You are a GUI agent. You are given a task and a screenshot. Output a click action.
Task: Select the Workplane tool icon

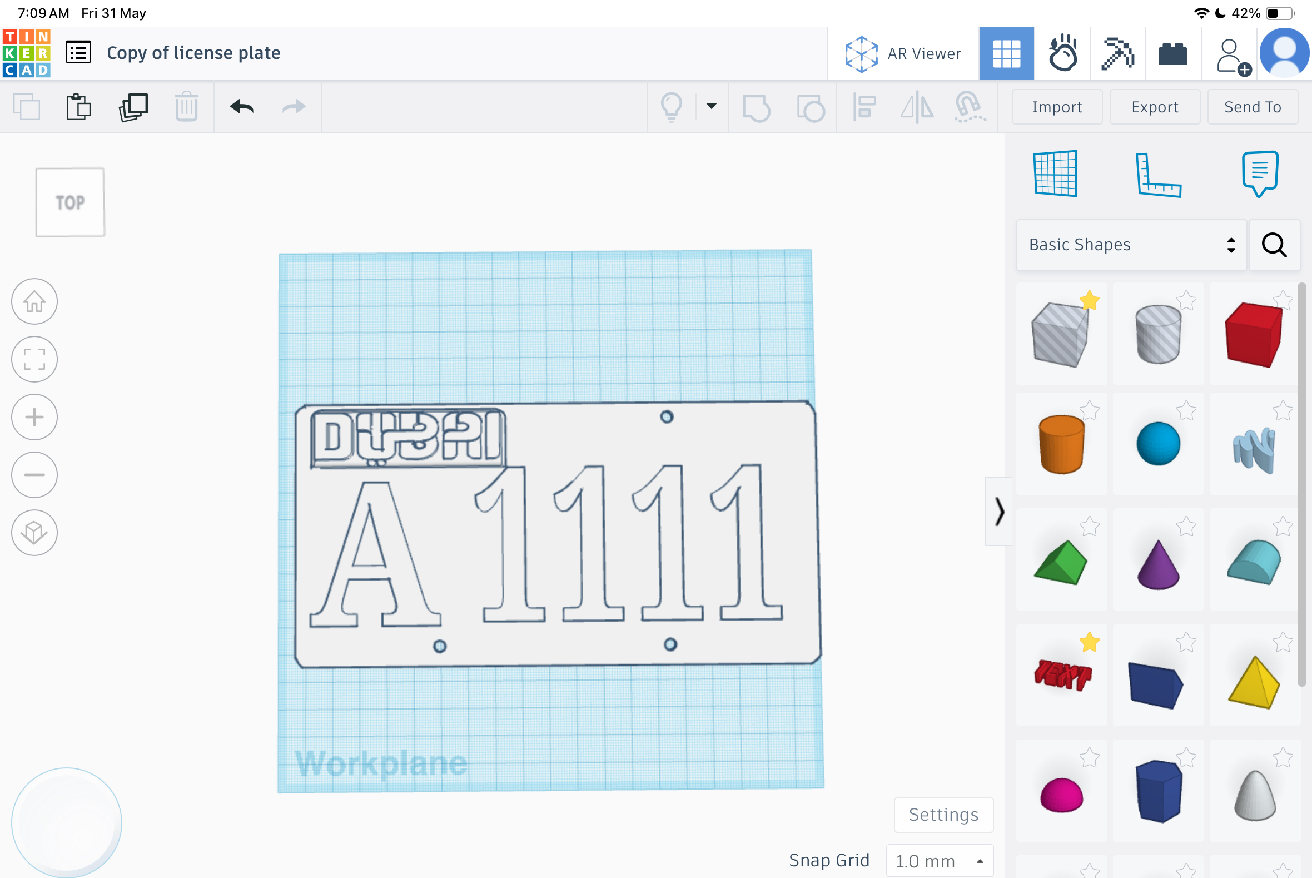tap(1056, 173)
